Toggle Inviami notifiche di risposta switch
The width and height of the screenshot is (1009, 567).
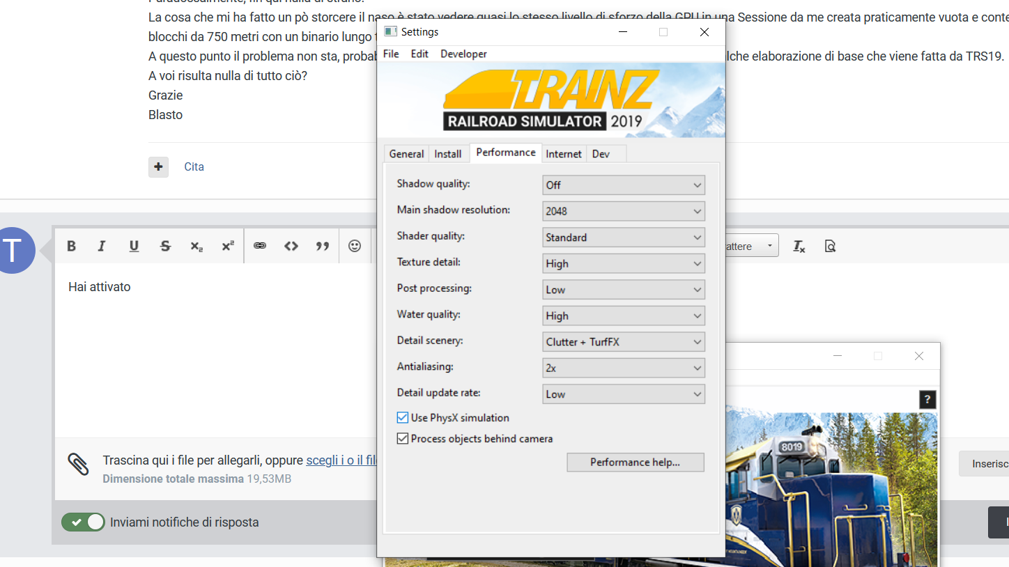(83, 522)
